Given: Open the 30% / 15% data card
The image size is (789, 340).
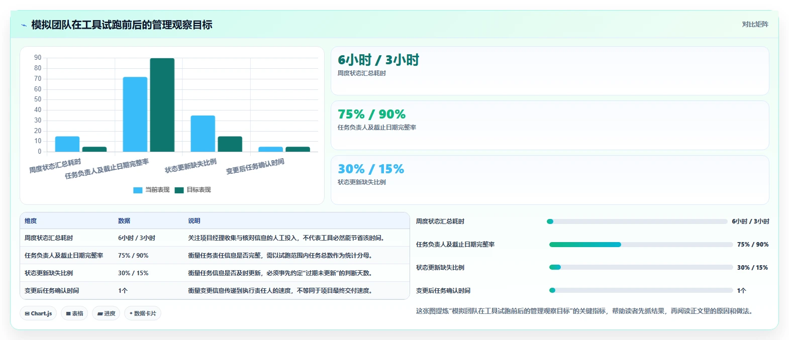Looking at the screenshot, I should (x=550, y=180).
